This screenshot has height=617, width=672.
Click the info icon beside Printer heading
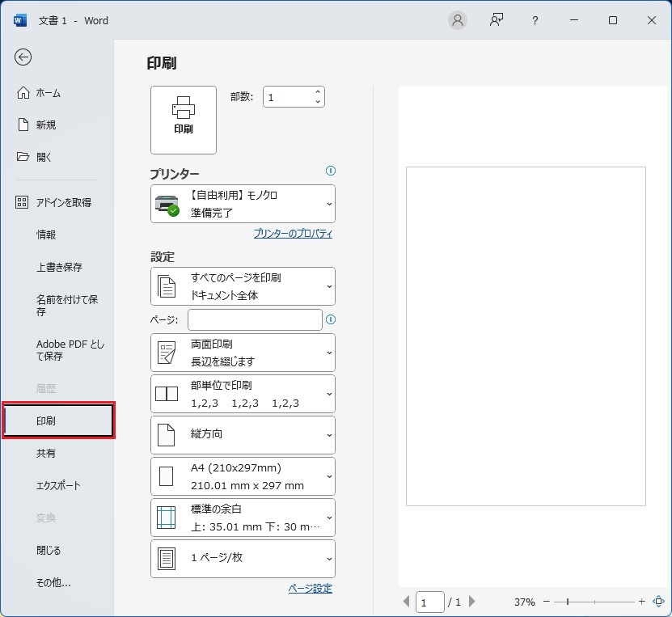[x=330, y=171]
